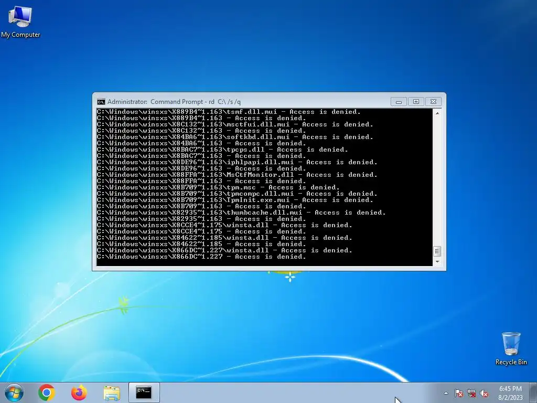This screenshot has width=537, height=403.
Task: Open the Command Prompt title bar system icon
Action: (101, 102)
